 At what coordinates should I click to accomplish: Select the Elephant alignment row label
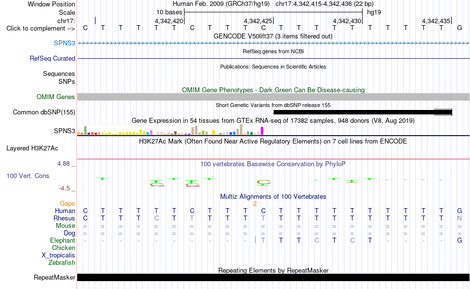[62, 240]
